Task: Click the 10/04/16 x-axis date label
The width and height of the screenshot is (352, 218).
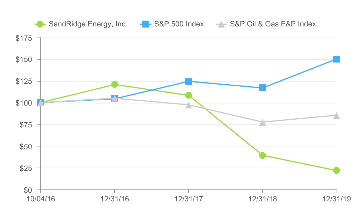Action: (x=41, y=199)
